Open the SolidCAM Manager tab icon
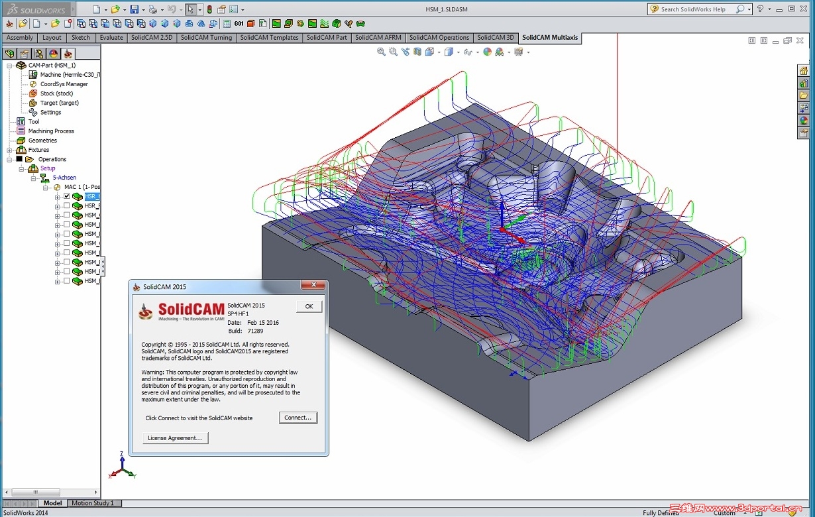Viewport: 815px width, 517px height. coord(68,54)
